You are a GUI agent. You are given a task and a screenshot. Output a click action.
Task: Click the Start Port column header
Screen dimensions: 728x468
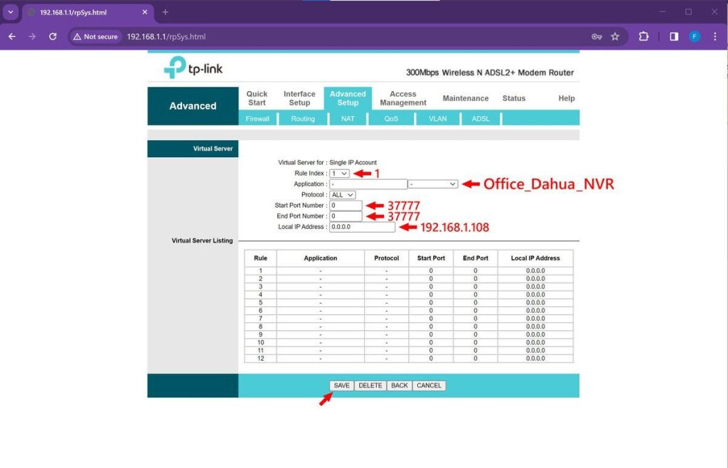click(431, 258)
